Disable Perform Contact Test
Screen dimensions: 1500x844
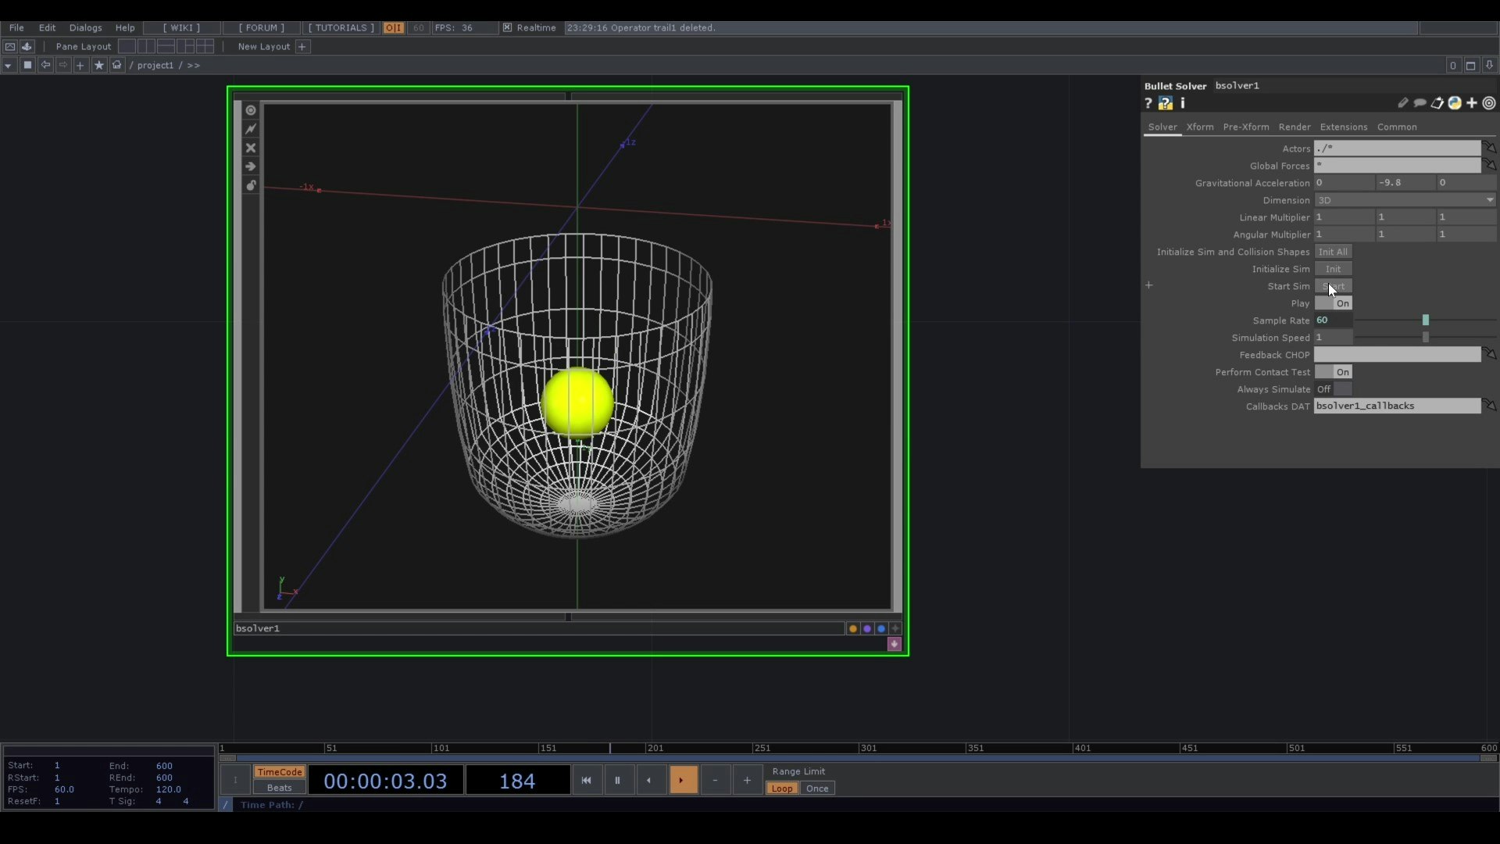click(x=1335, y=372)
